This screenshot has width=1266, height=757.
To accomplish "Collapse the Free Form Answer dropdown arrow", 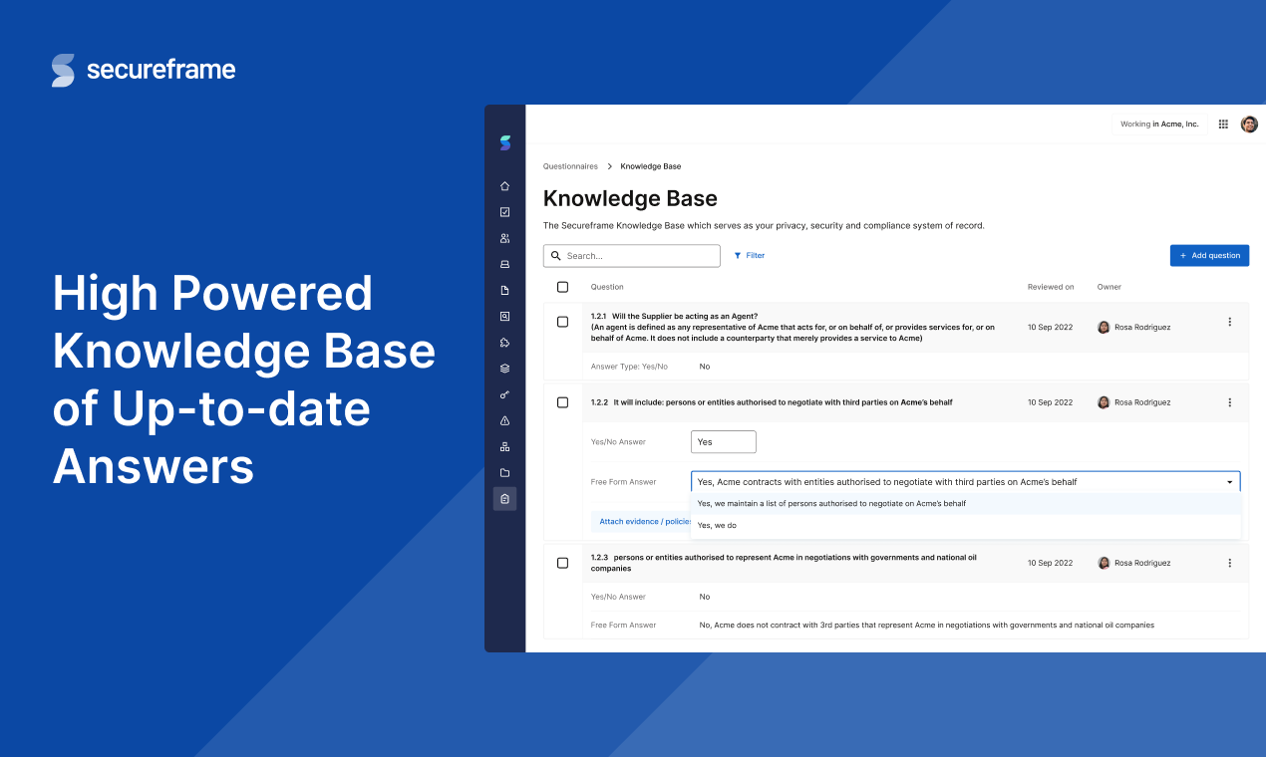I will [1230, 482].
